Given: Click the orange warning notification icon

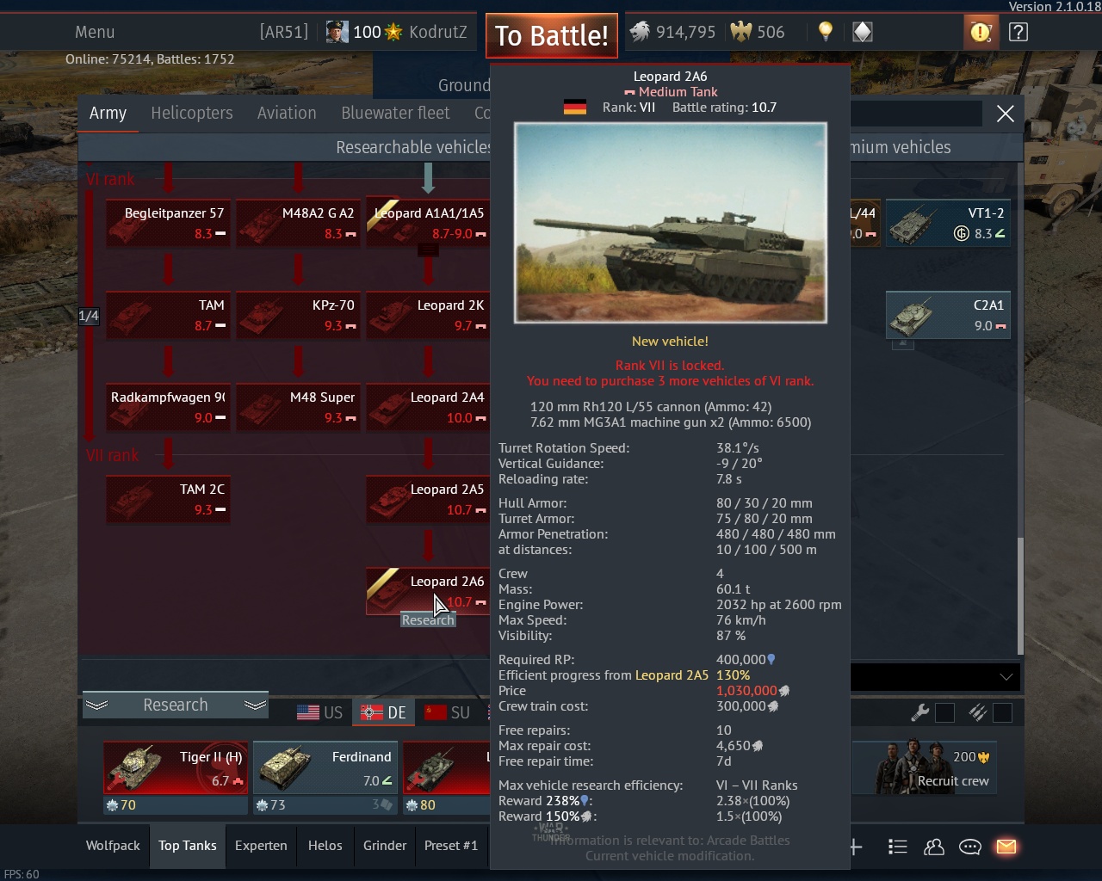Looking at the screenshot, I should tap(981, 32).
